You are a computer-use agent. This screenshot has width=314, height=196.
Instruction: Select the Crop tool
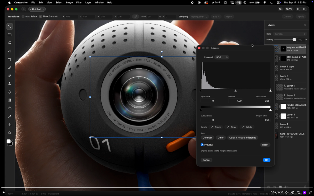tap(10, 59)
